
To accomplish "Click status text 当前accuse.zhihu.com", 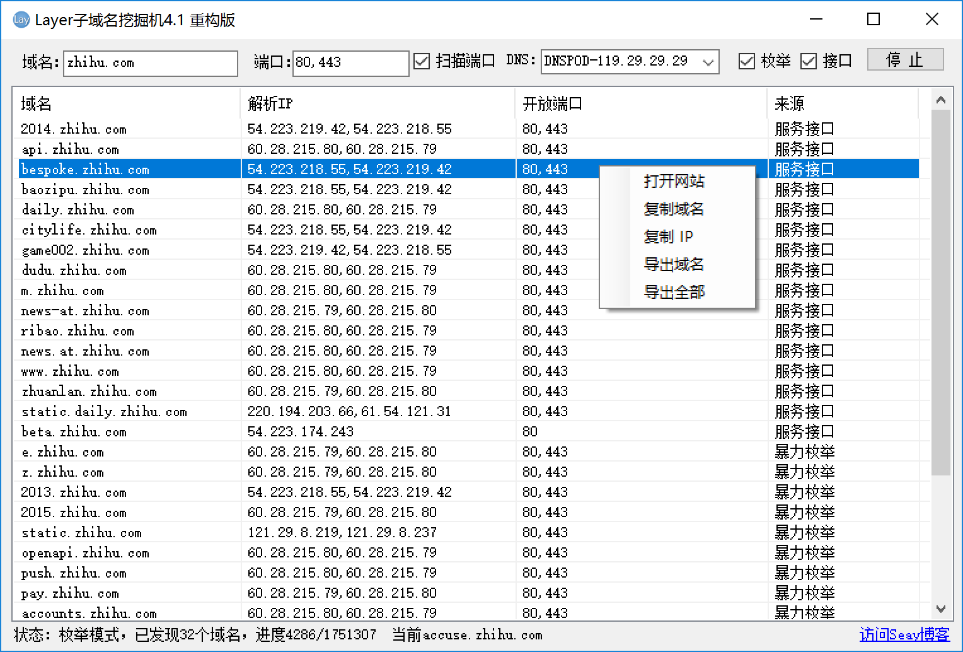I will pos(467,634).
